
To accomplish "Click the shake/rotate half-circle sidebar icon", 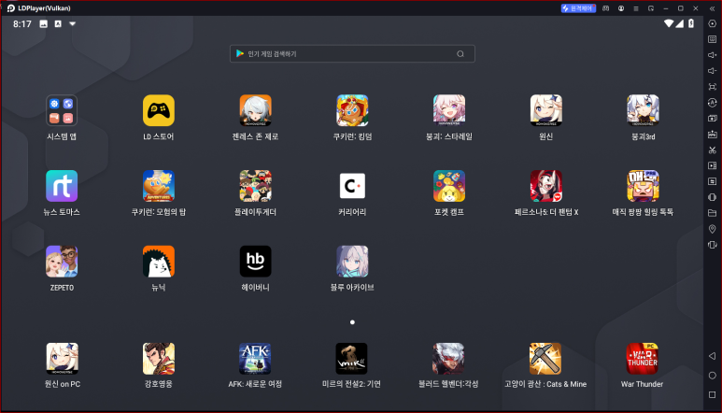I will click(713, 197).
